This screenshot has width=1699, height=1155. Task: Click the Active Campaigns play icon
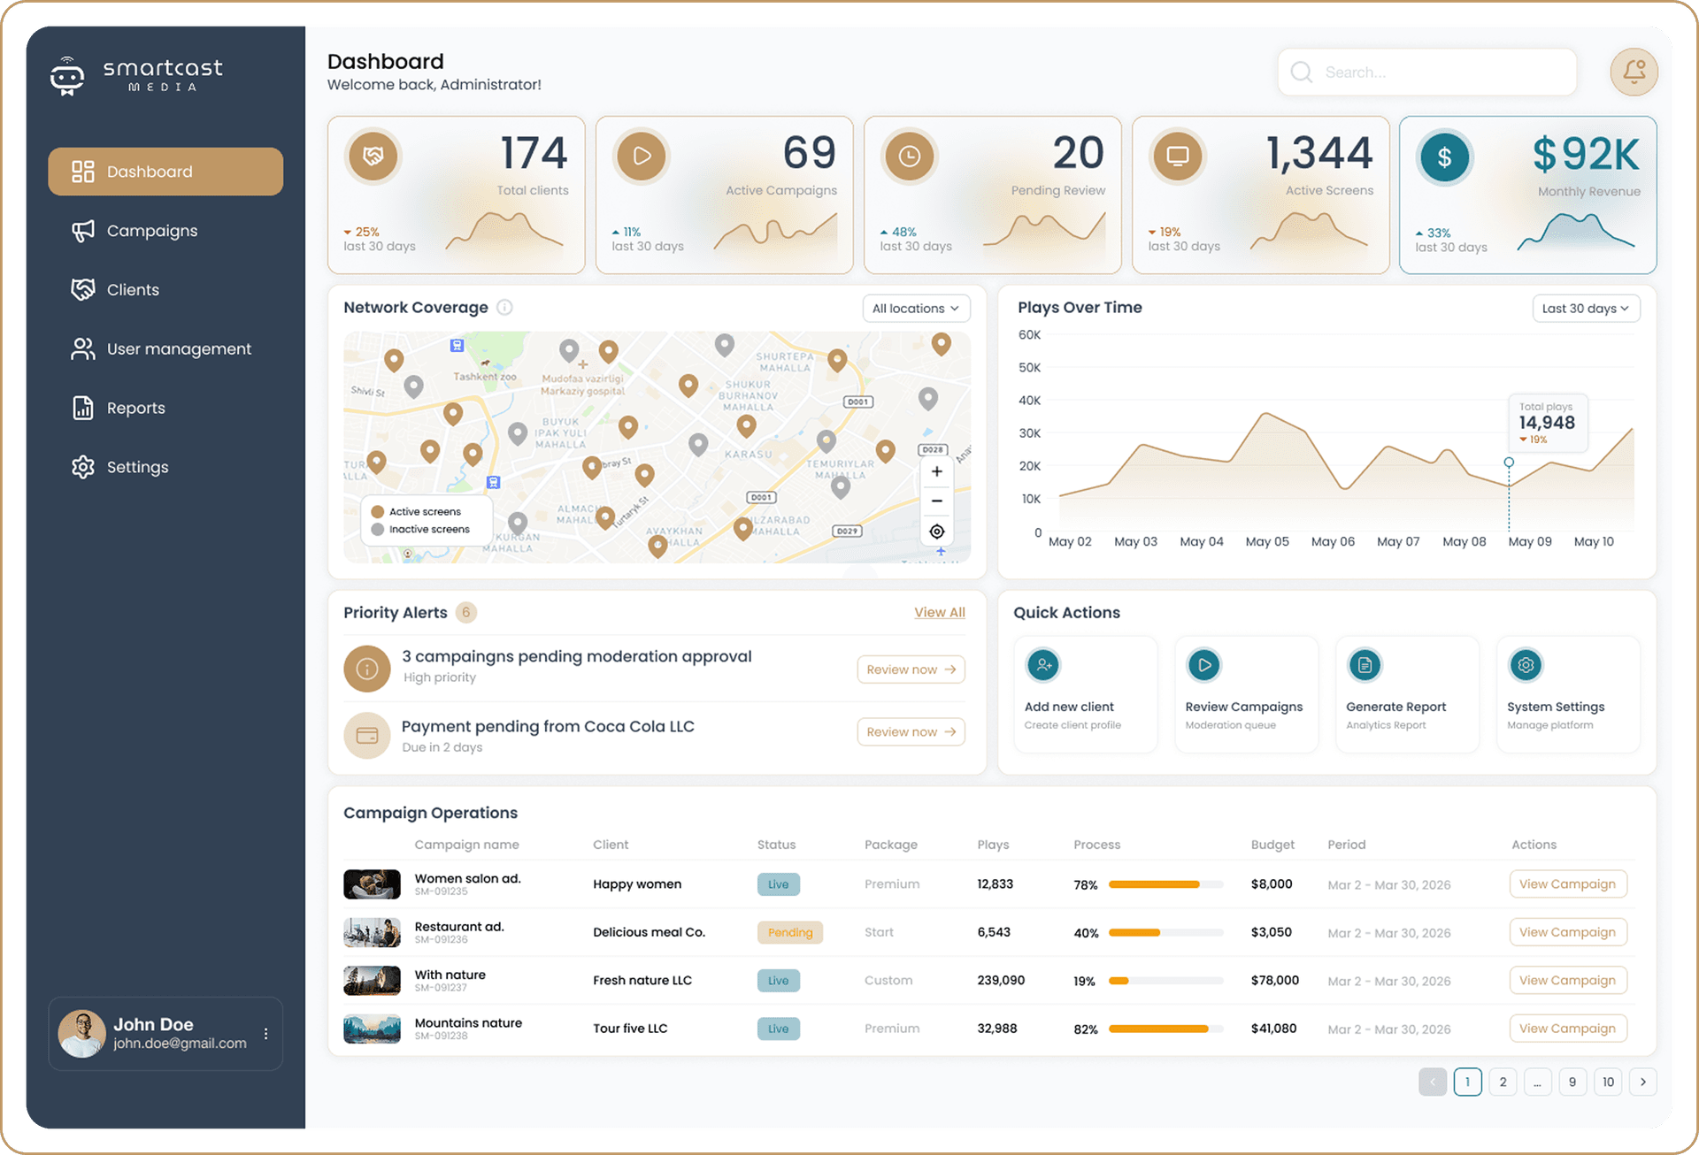pyautogui.click(x=642, y=157)
